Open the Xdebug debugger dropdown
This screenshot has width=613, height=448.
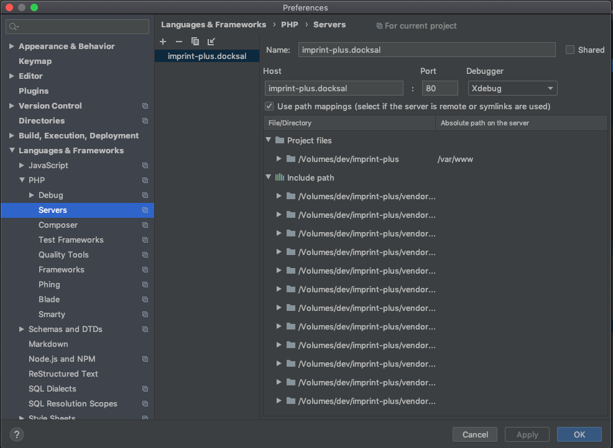[x=512, y=88]
